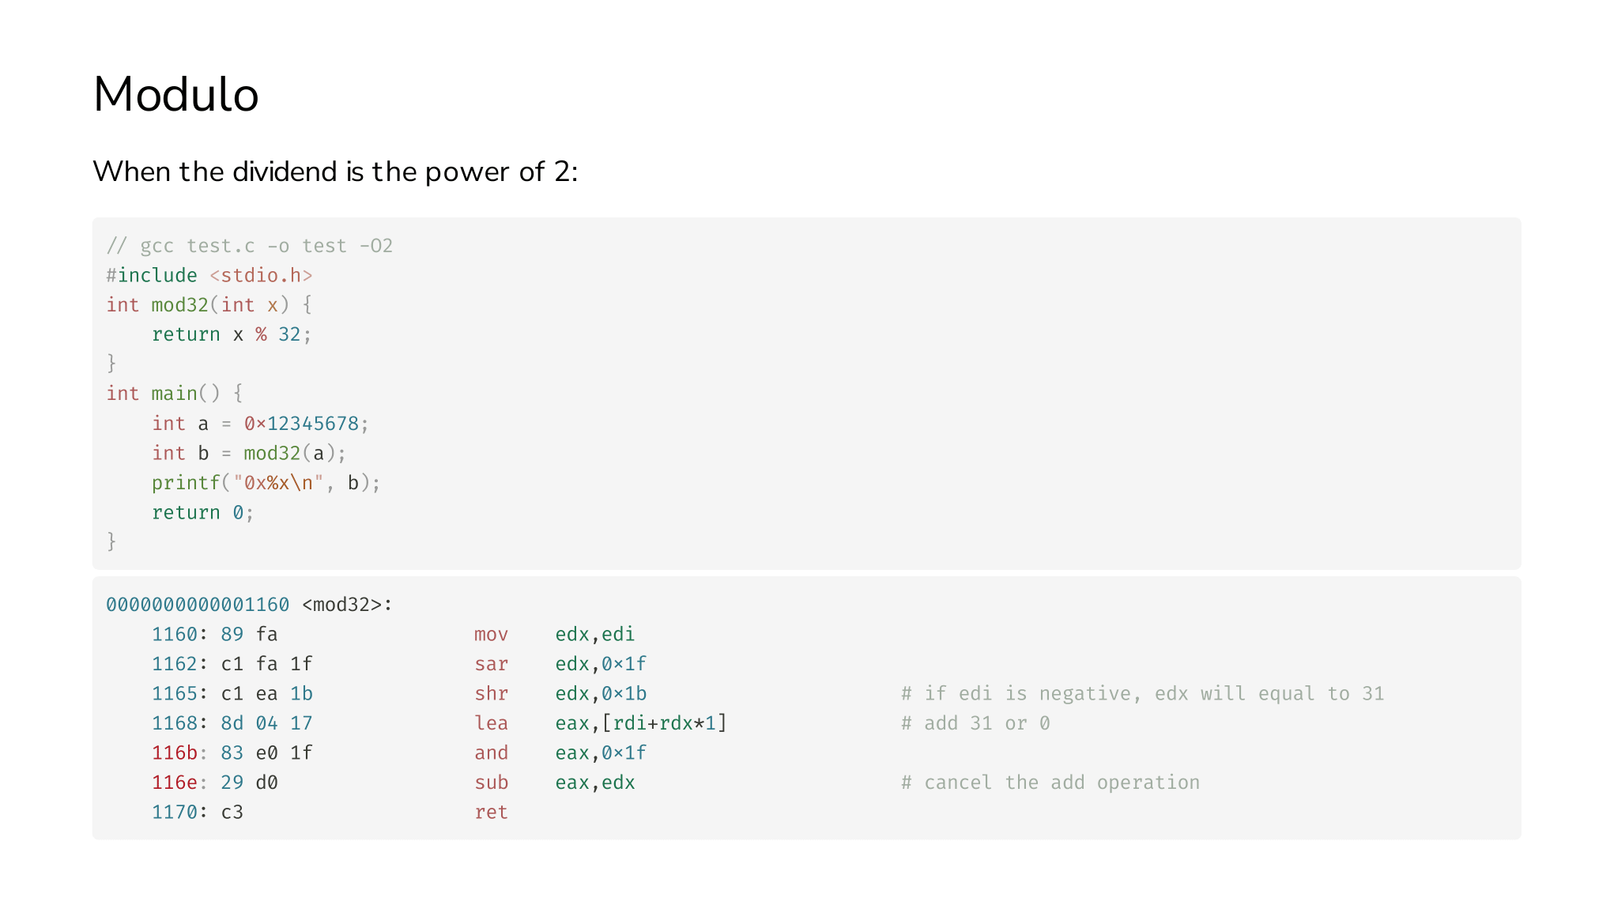Image resolution: width=1614 pixels, height=909 pixels.
Task: Click the red address 116b
Action: 174,752
